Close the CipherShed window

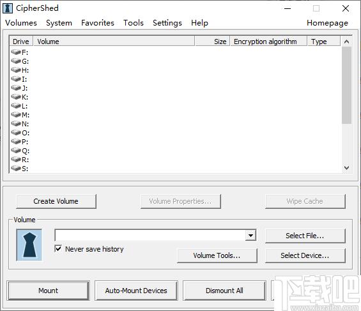(345, 8)
